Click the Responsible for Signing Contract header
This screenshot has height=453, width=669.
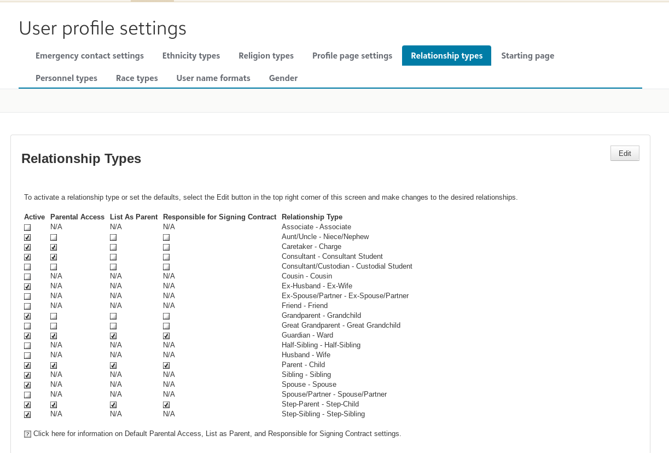click(220, 217)
